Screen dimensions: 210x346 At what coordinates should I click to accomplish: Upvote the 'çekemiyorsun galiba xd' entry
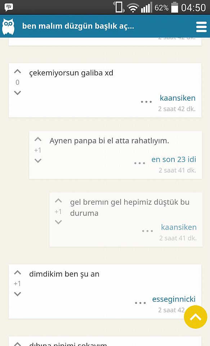tap(17, 71)
